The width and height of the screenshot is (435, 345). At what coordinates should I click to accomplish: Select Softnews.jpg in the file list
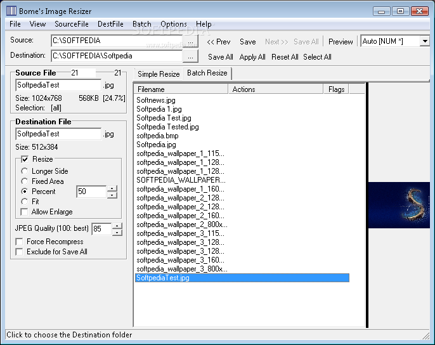(156, 100)
